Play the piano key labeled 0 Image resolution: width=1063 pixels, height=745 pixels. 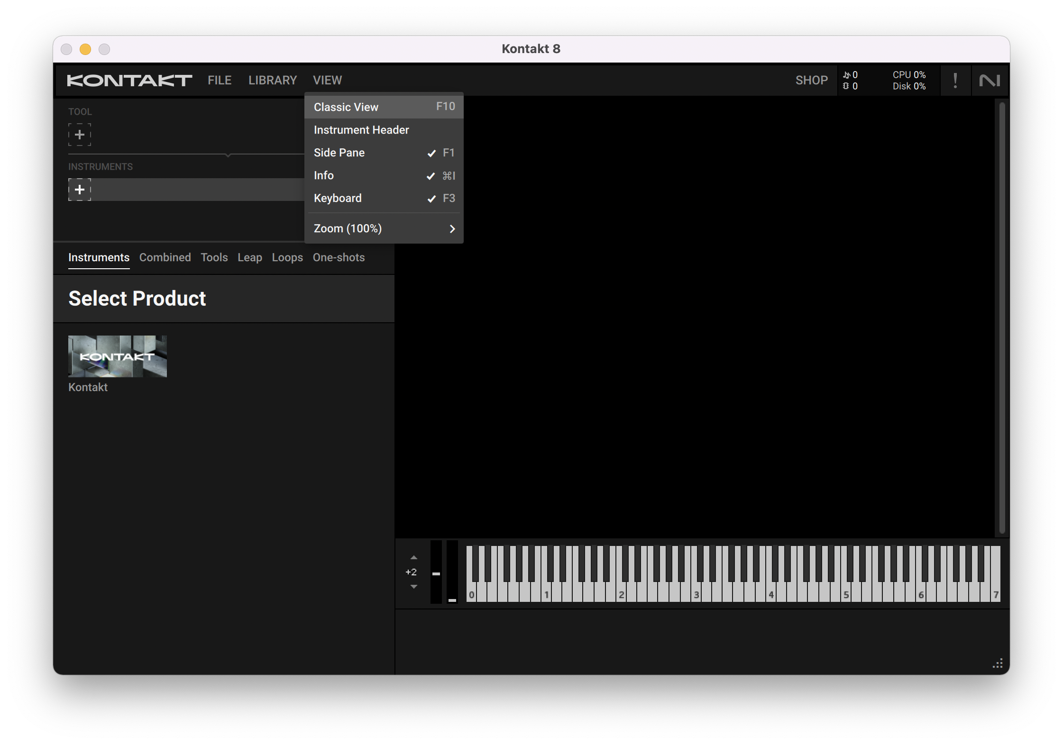(471, 592)
